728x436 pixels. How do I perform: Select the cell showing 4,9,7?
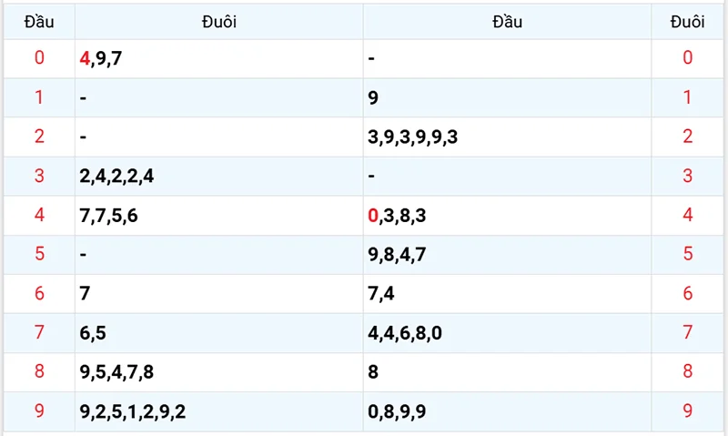point(219,58)
